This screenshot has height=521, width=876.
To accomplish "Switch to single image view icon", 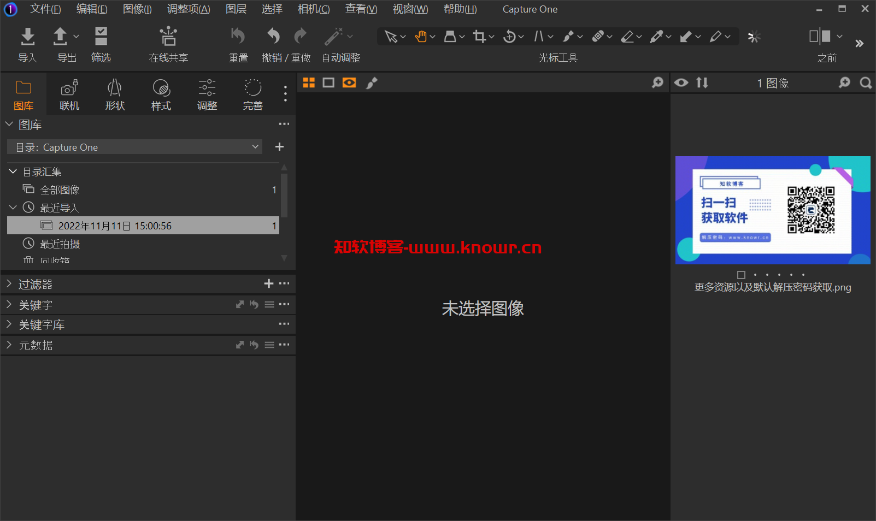I will click(x=328, y=82).
